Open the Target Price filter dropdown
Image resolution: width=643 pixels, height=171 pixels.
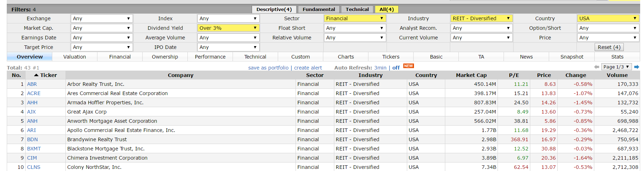coord(102,47)
